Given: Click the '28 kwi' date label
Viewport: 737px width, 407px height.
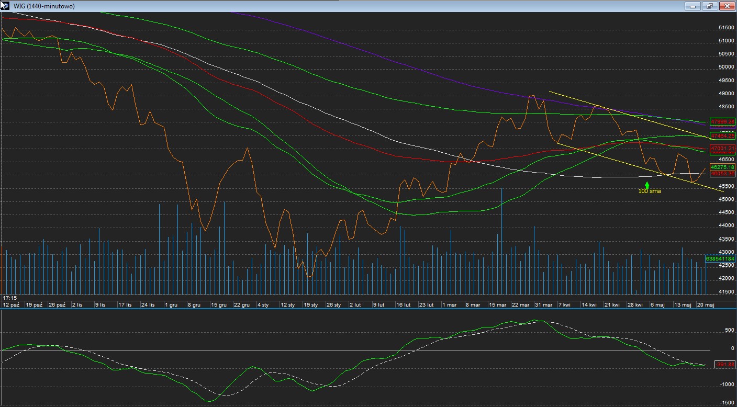Looking at the screenshot, I should pyautogui.click(x=635, y=304).
